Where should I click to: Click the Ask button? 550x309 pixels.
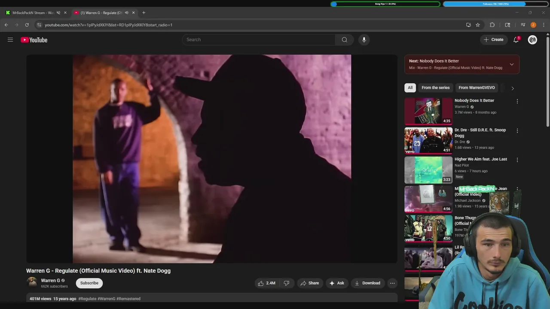click(x=336, y=283)
